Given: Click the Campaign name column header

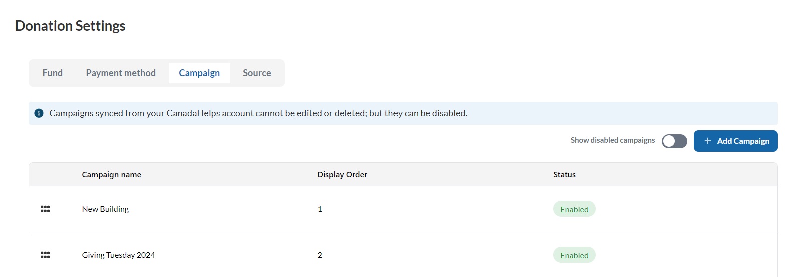Looking at the screenshot, I should pos(112,175).
